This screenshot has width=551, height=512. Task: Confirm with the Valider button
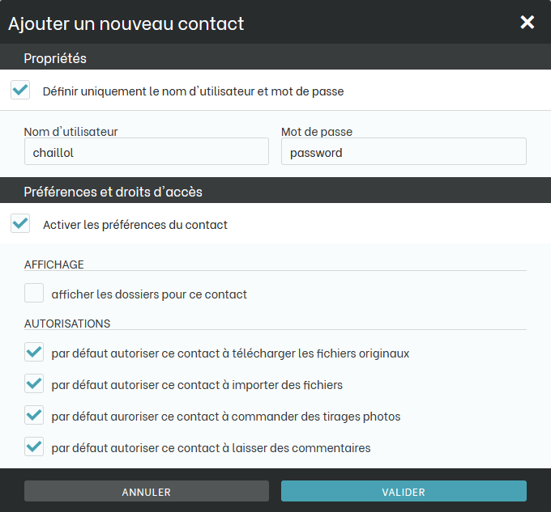403,491
